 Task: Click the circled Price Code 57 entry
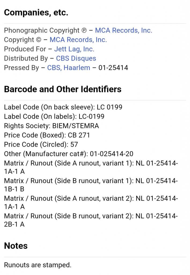41,144
